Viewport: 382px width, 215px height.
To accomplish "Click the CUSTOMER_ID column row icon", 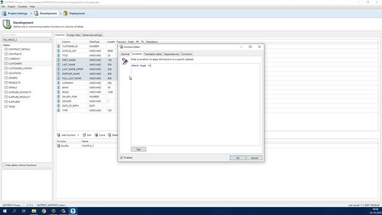I will [58, 47].
